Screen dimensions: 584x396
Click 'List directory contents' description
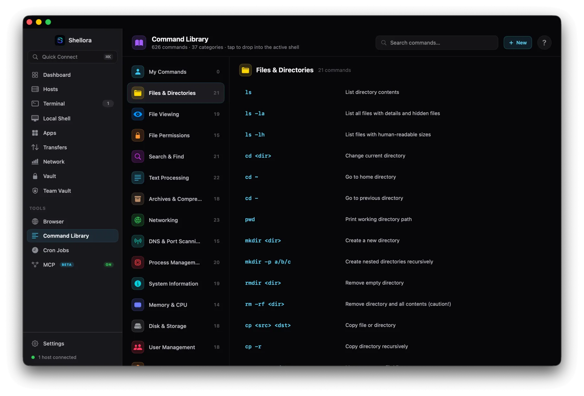(372, 92)
